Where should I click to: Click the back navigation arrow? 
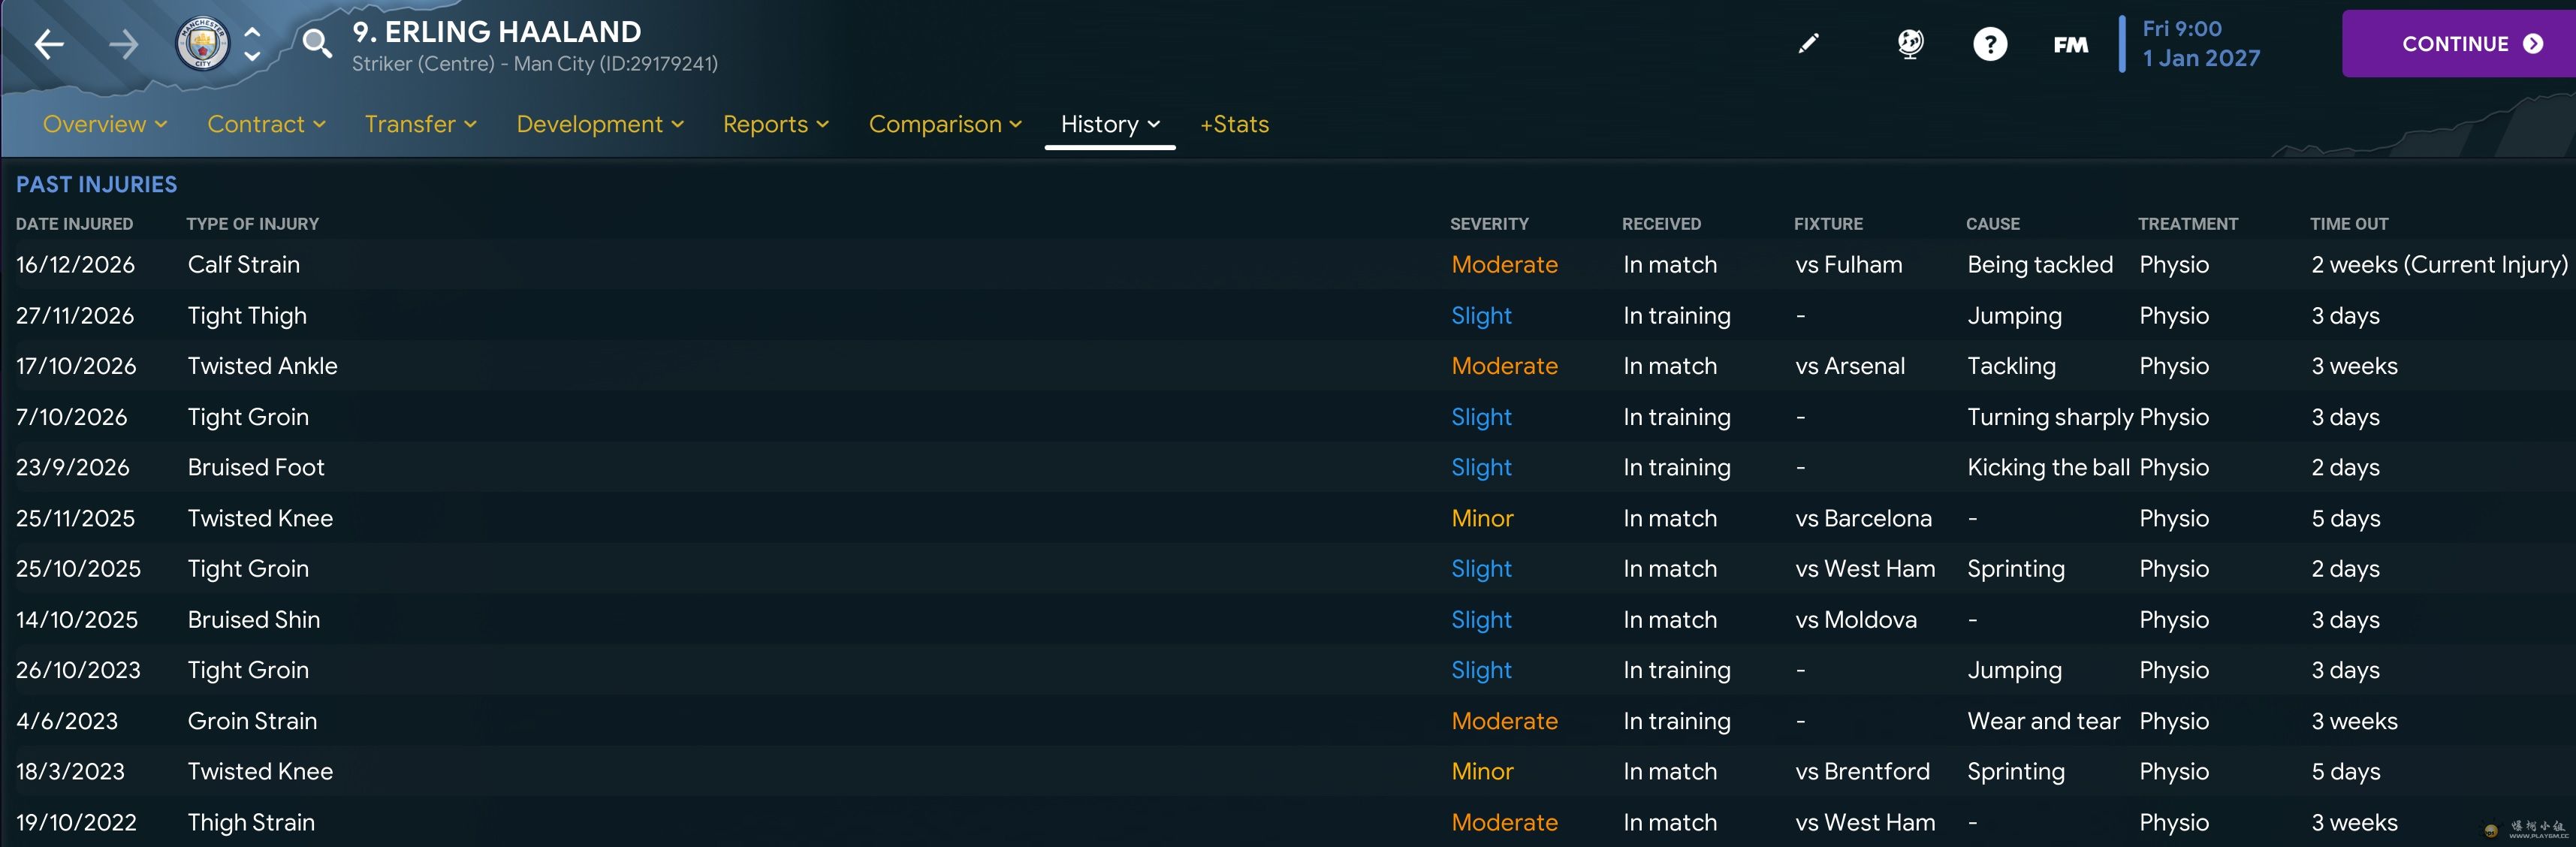coord(49,44)
